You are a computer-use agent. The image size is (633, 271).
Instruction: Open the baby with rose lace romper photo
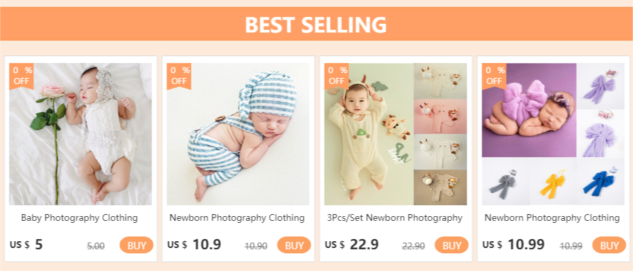(80, 134)
